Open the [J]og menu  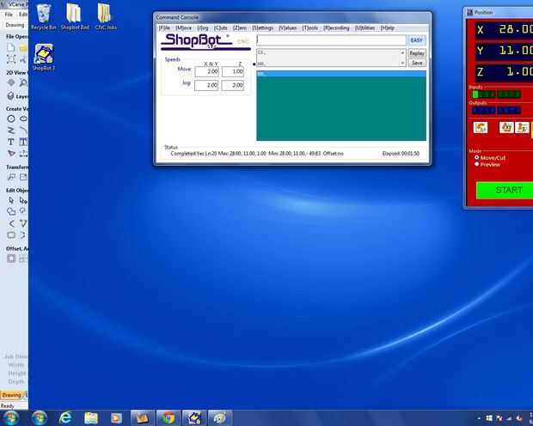[203, 27]
